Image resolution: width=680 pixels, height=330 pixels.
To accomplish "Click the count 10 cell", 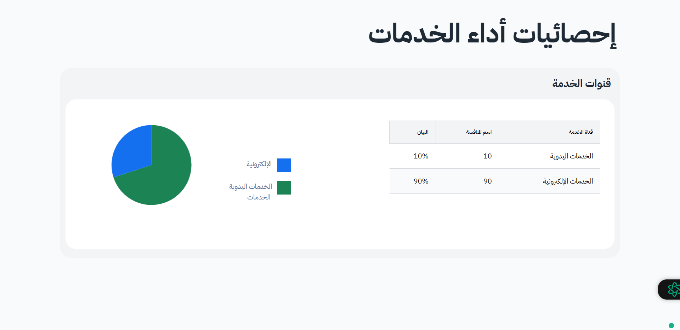I will click(x=487, y=156).
